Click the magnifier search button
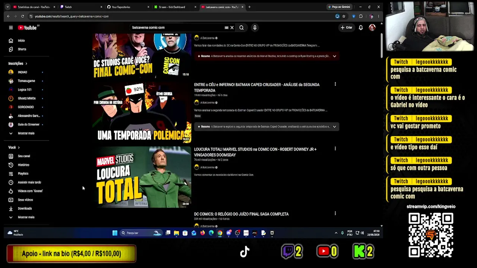477x268 pixels. [241, 28]
